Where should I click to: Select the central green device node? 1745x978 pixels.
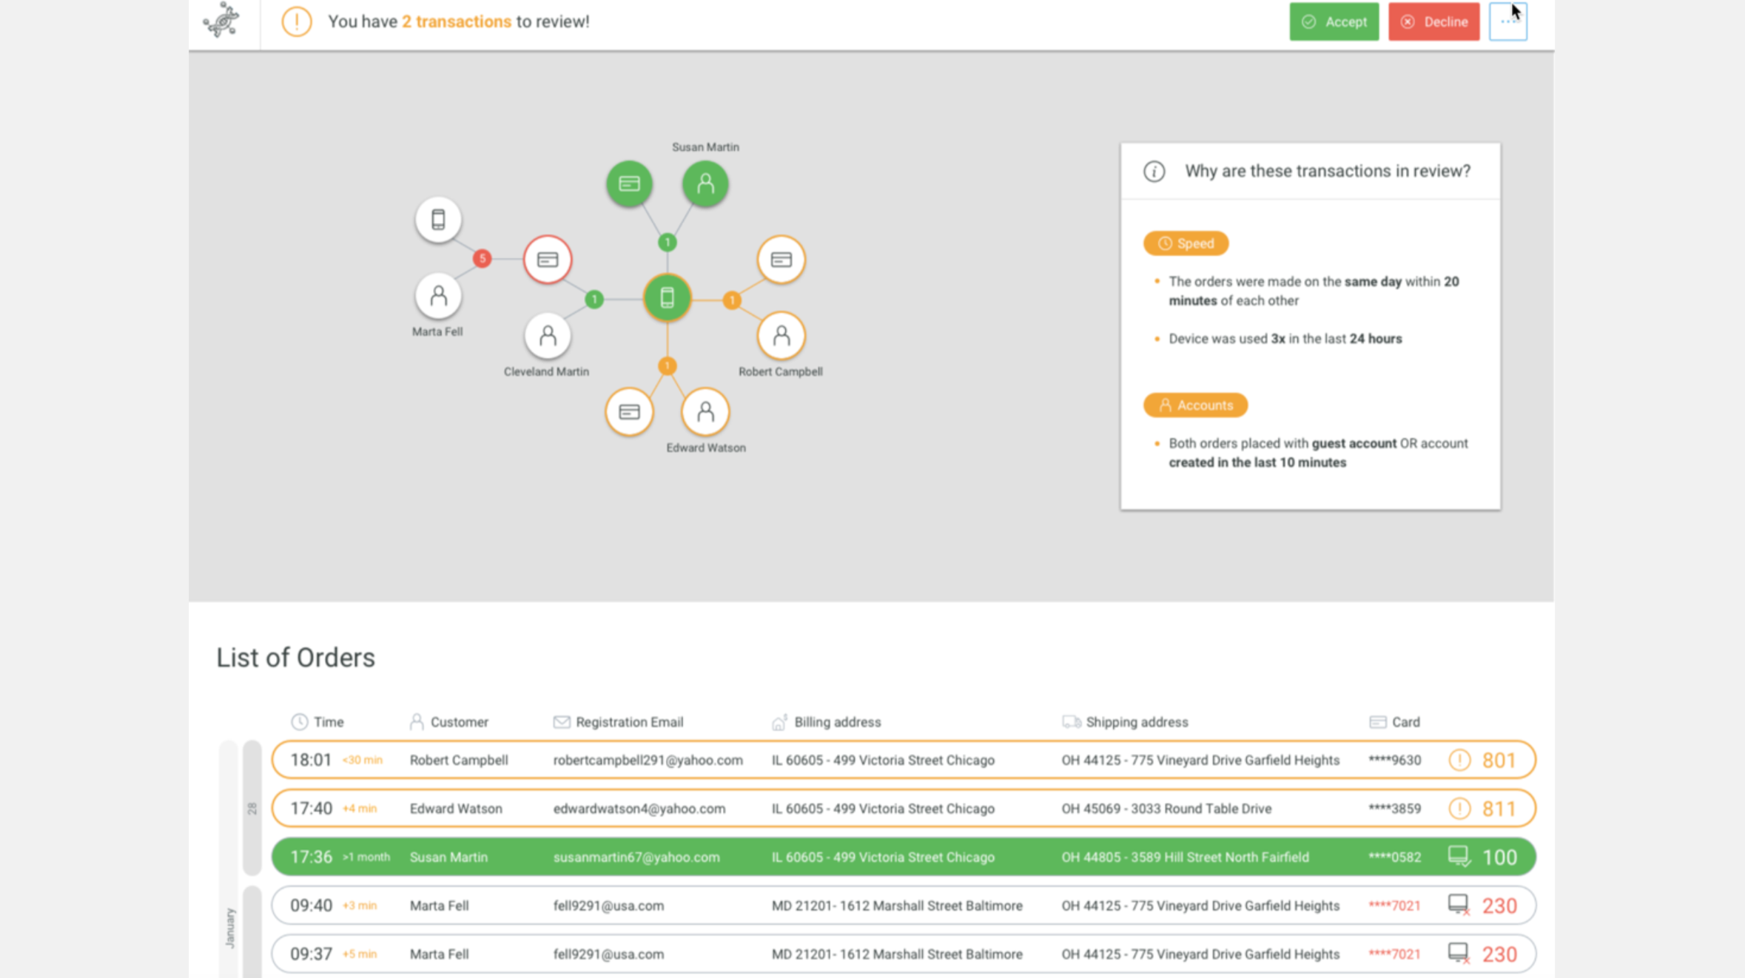click(x=667, y=297)
